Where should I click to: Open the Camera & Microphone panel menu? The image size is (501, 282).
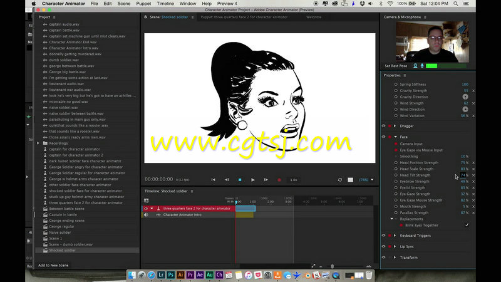[425, 17]
